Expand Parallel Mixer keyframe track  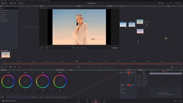142,82
